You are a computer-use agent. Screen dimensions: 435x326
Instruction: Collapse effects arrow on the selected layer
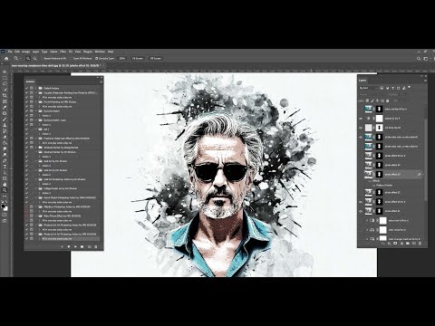pos(422,174)
